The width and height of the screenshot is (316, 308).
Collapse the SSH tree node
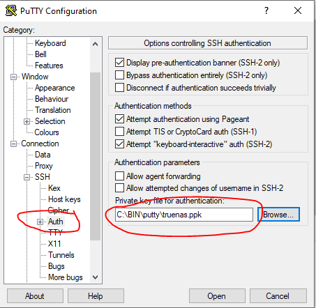click(27, 178)
